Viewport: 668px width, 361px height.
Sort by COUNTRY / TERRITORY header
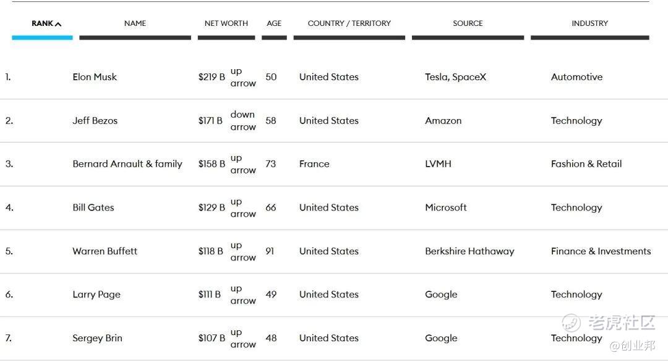pos(349,23)
